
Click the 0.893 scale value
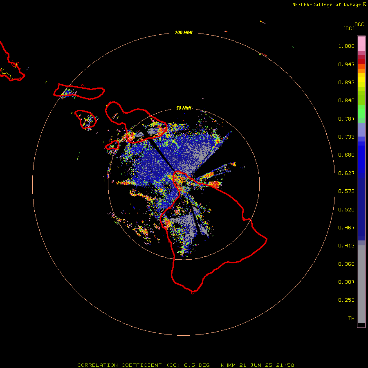pos(346,82)
